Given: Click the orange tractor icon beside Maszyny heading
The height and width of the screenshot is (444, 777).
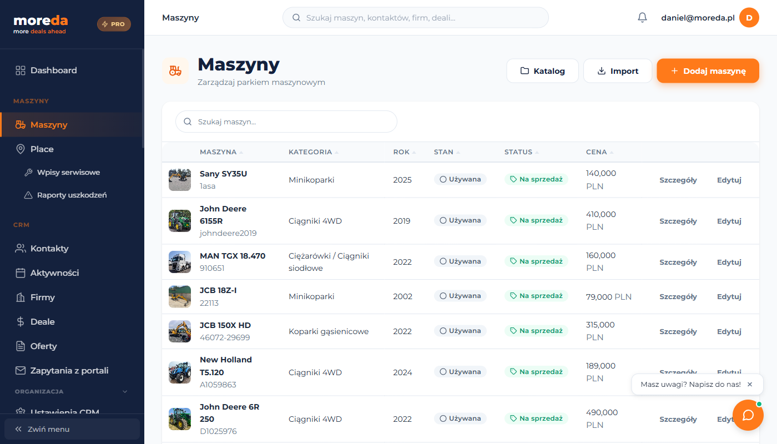Looking at the screenshot, I should [175, 71].
